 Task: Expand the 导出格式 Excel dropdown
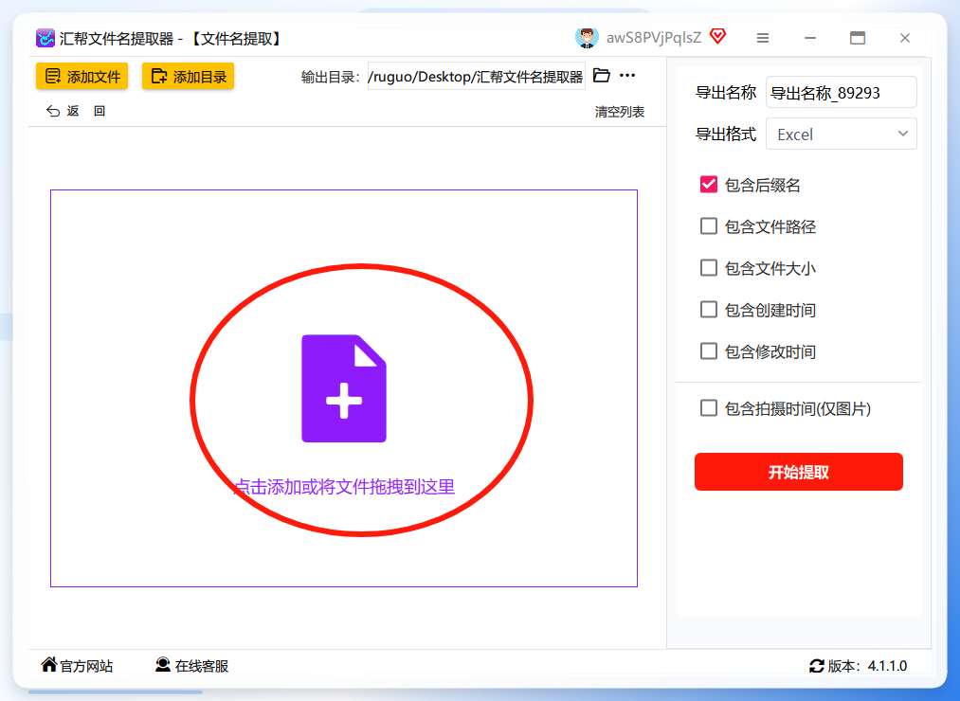point(842,135)
